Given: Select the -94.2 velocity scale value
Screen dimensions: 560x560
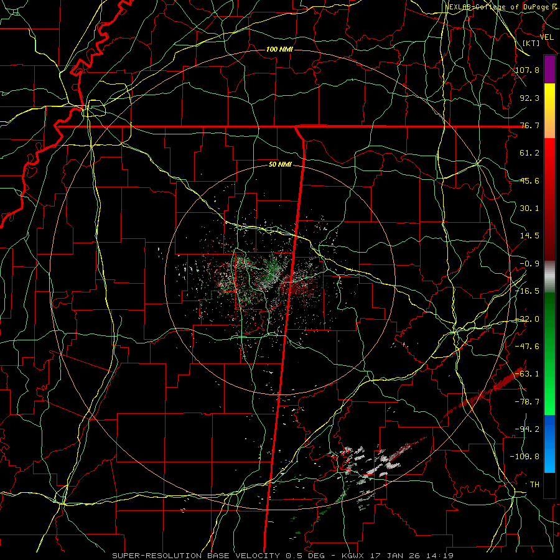Looking at the screenshot, I should click(528, 429).
